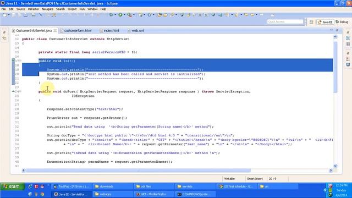Open the Project menu
352x198 pixels.
pyautogui.click(x=72, y=9)
